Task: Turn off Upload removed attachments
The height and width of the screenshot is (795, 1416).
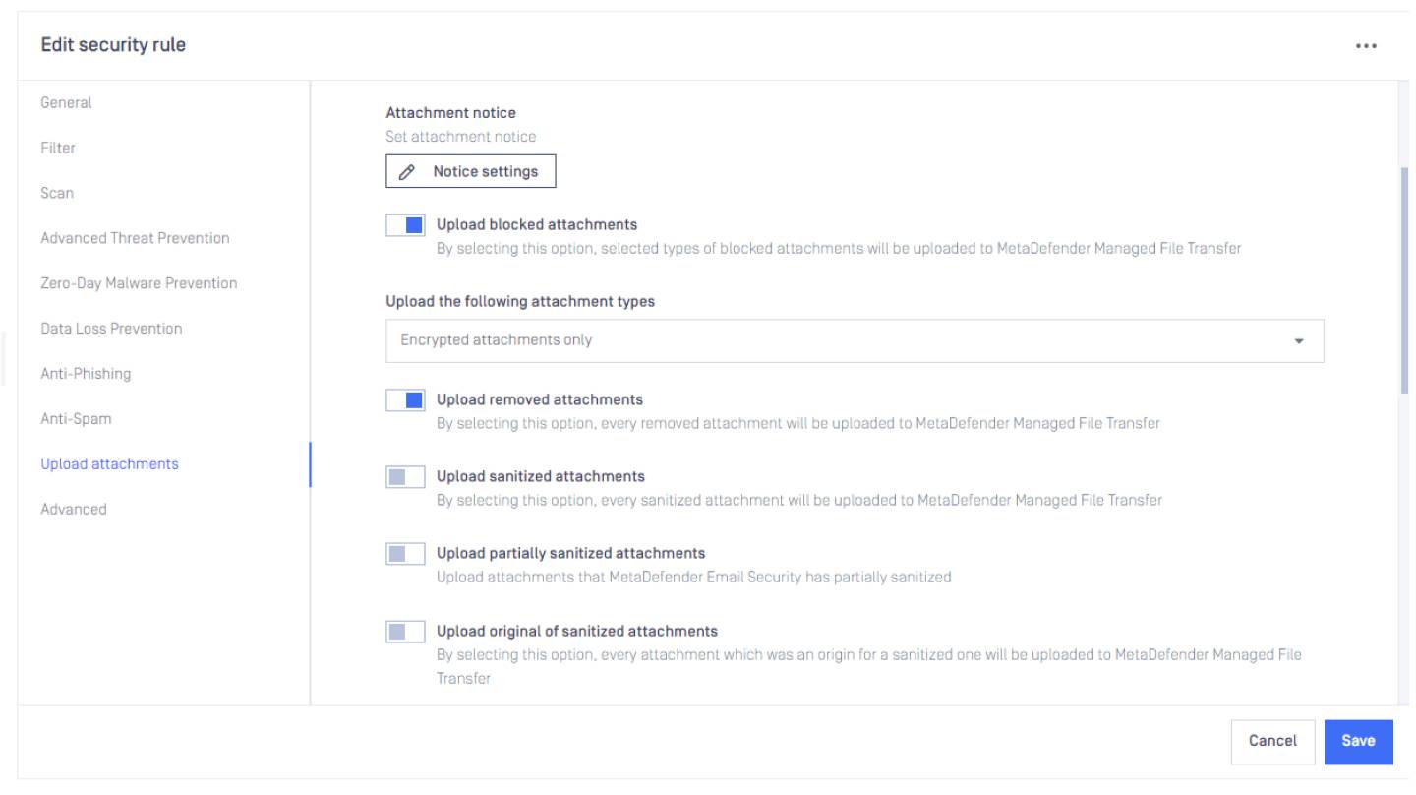Action: tap(403, 399)
